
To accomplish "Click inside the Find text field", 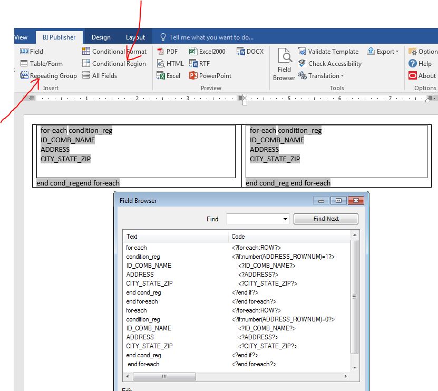I will 255,219.
